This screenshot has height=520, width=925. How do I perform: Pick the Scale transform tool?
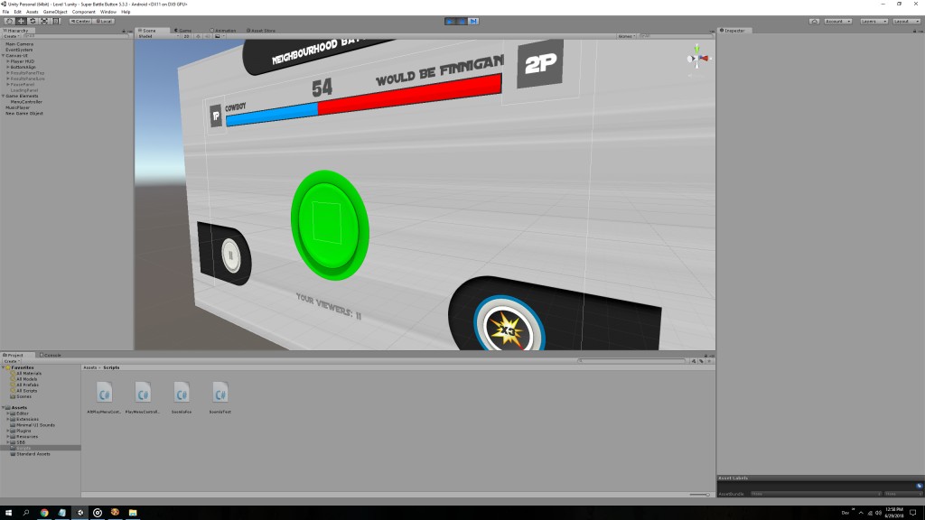[x=44, y=20]
